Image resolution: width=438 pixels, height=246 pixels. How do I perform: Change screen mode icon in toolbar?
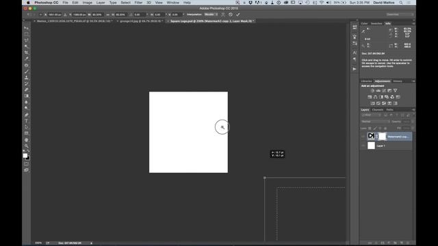(26, 170)
